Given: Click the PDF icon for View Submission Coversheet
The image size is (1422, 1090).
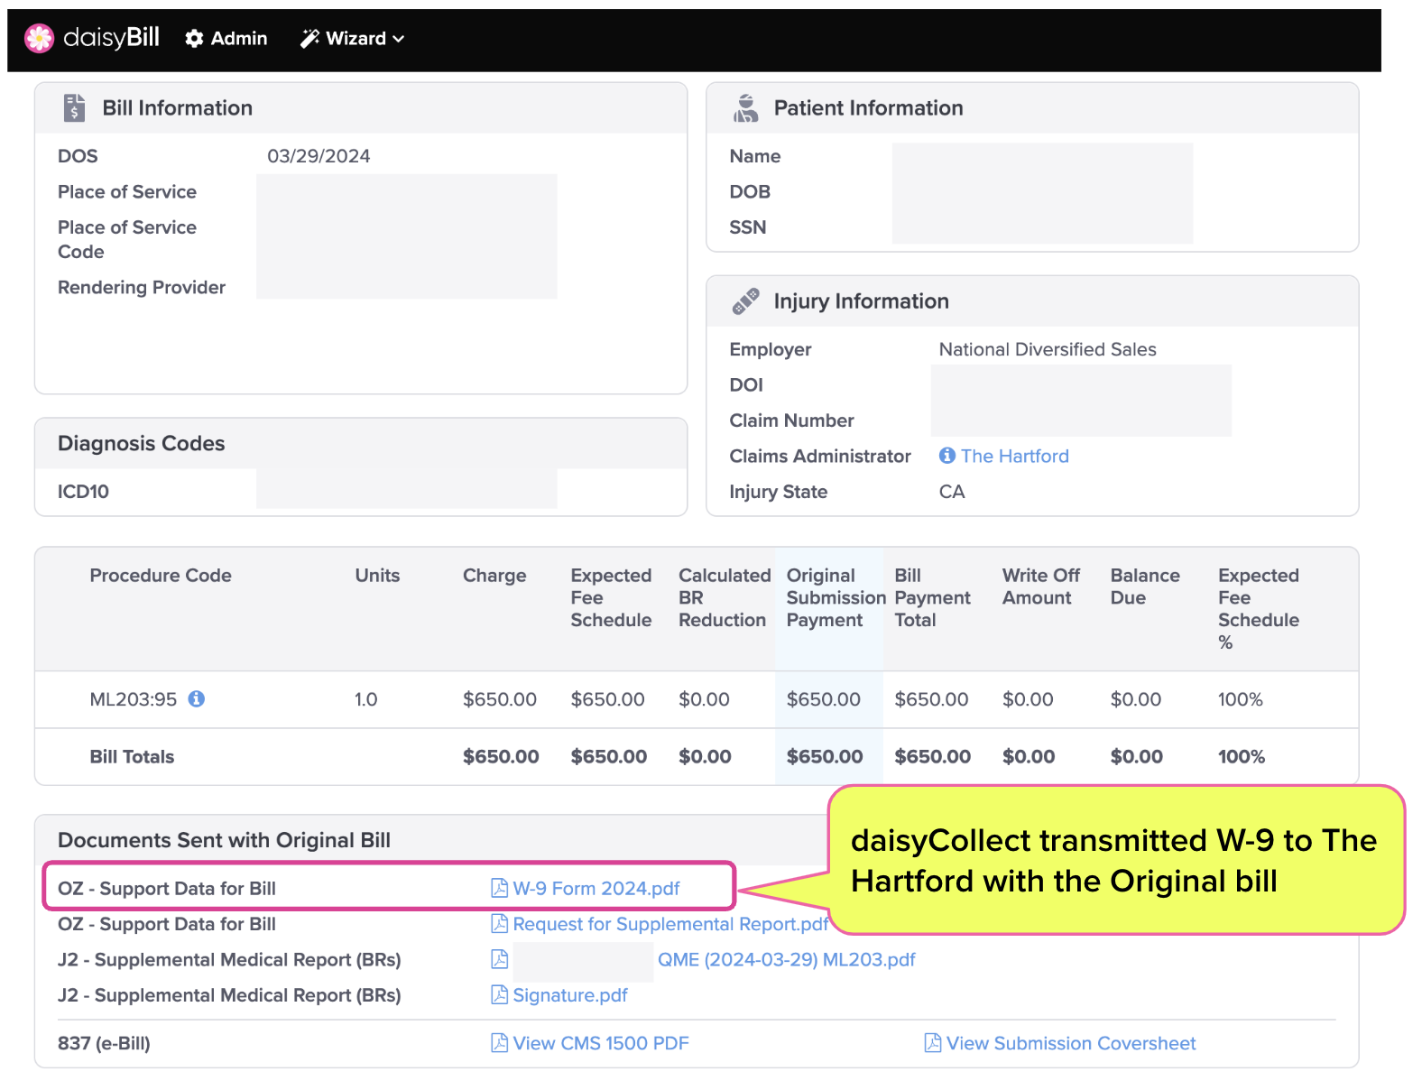Looking at the screenshot, I should [x=933, y=1043].
